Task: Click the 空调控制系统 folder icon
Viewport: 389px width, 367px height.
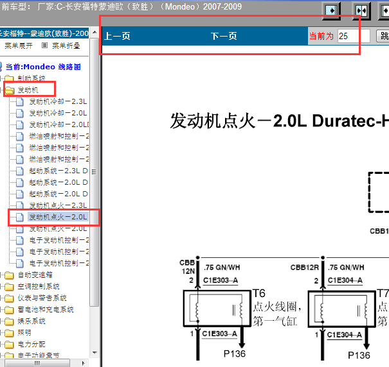Action: 9,287
